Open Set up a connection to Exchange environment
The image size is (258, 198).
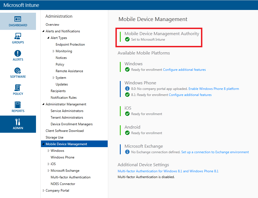click(215, 152)
